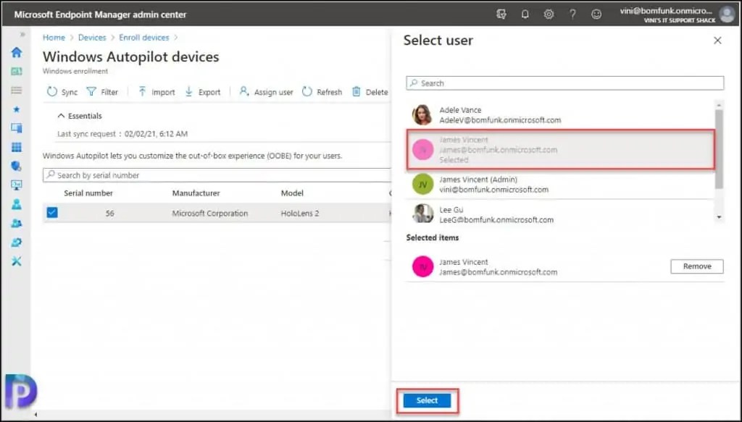Open the Devices icon in the left sidebar
Image resolution: width=742 pixels, height=422 pixels.
click(x=17, y=128)
